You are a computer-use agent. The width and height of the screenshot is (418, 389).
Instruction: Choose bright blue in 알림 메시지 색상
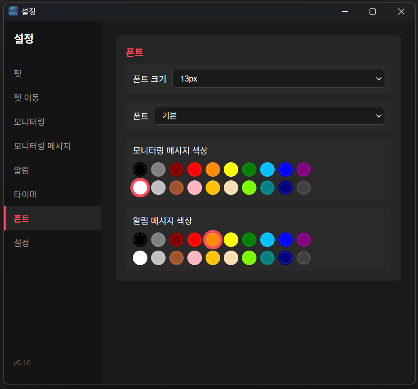[x=286, y=240]
